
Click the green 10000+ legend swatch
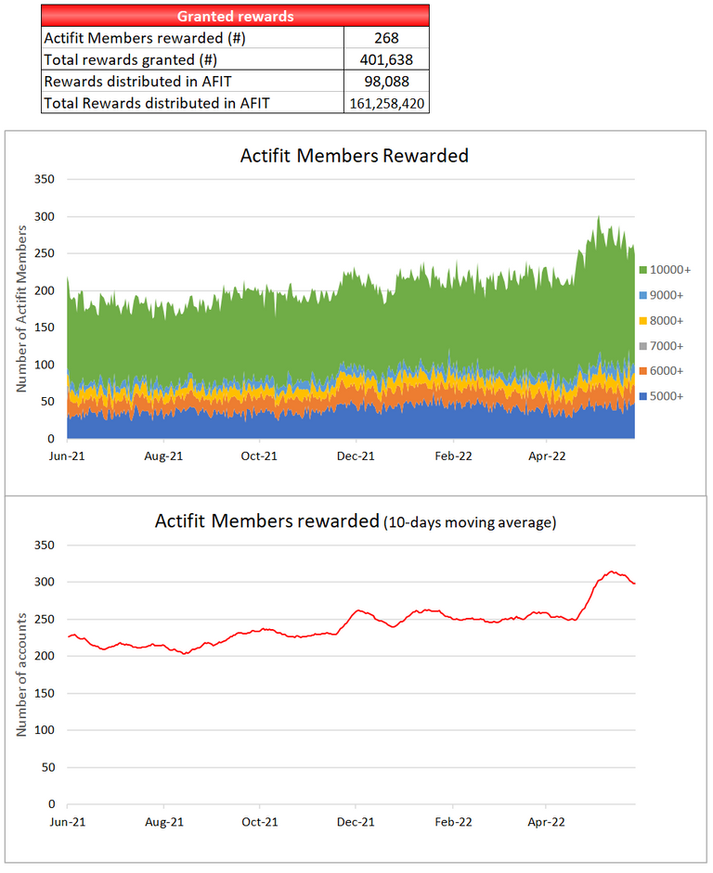pos(642,269)
